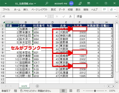Click cell containing 加藤真一
The height and width of the screenshot is (93, 119).
(x=26, y=29)
